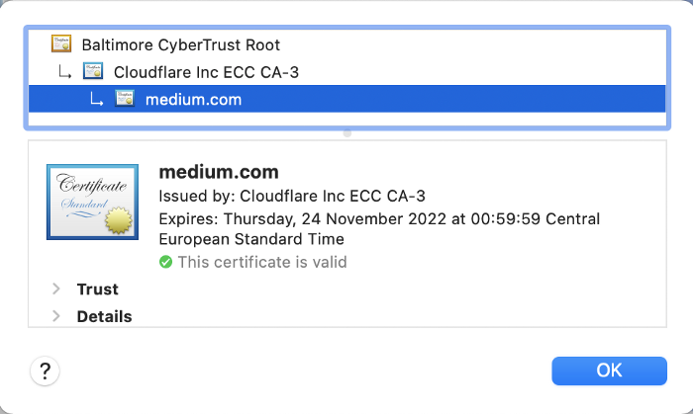Click the "This certificate is valid" text
This screenshot has width=693, height=414.
(x=261, y=262)
